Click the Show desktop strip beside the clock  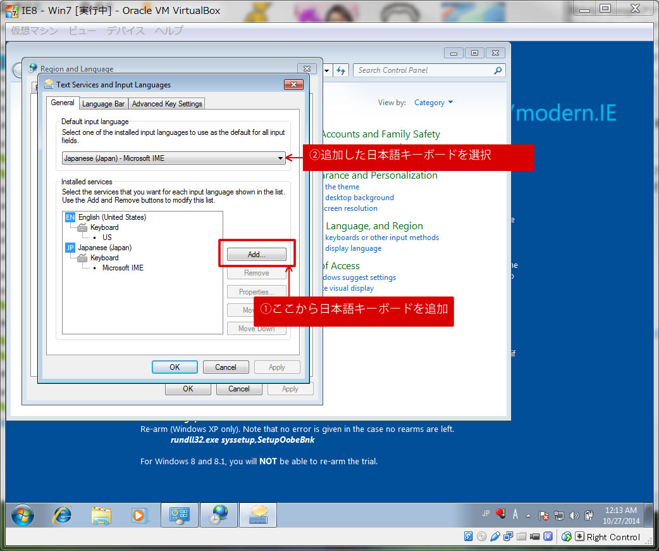click(x=648, y=516)
